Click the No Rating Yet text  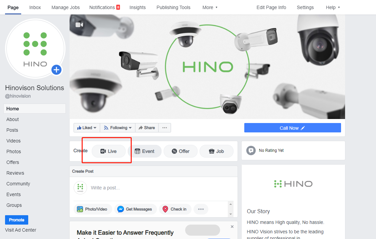(x=271, y=151)
